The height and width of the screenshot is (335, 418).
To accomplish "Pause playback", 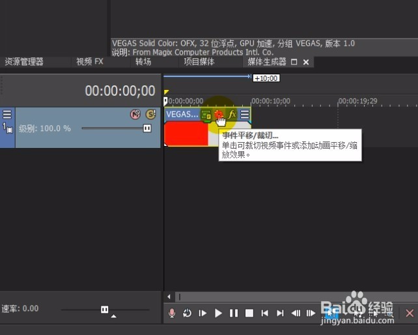I will (x=234, y=313).
